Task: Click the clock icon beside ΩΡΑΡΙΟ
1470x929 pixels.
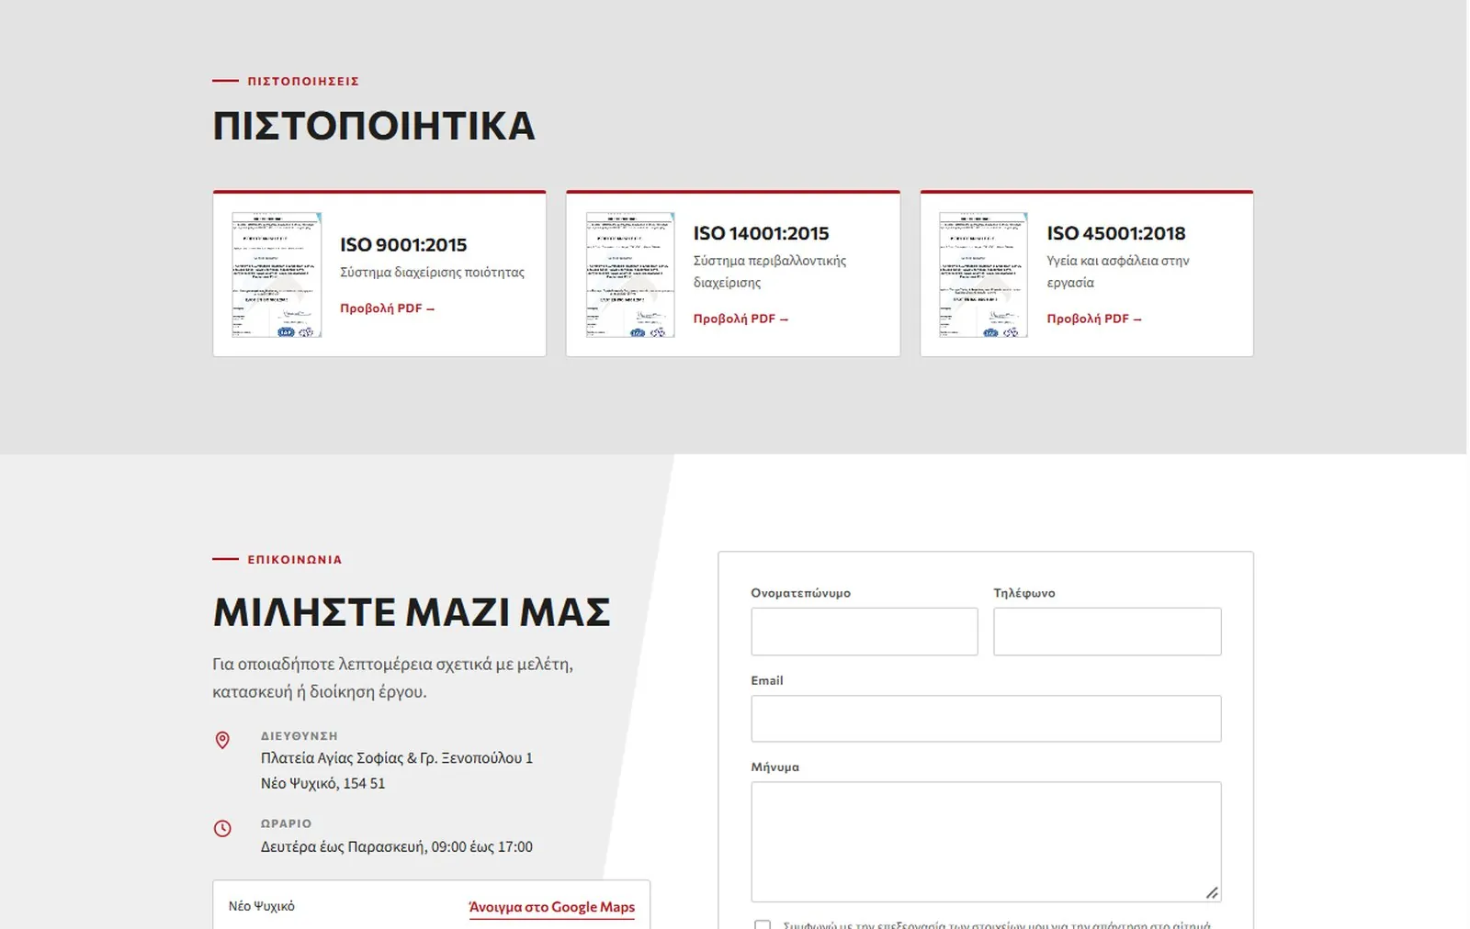Action: click(x=222, y=828)
